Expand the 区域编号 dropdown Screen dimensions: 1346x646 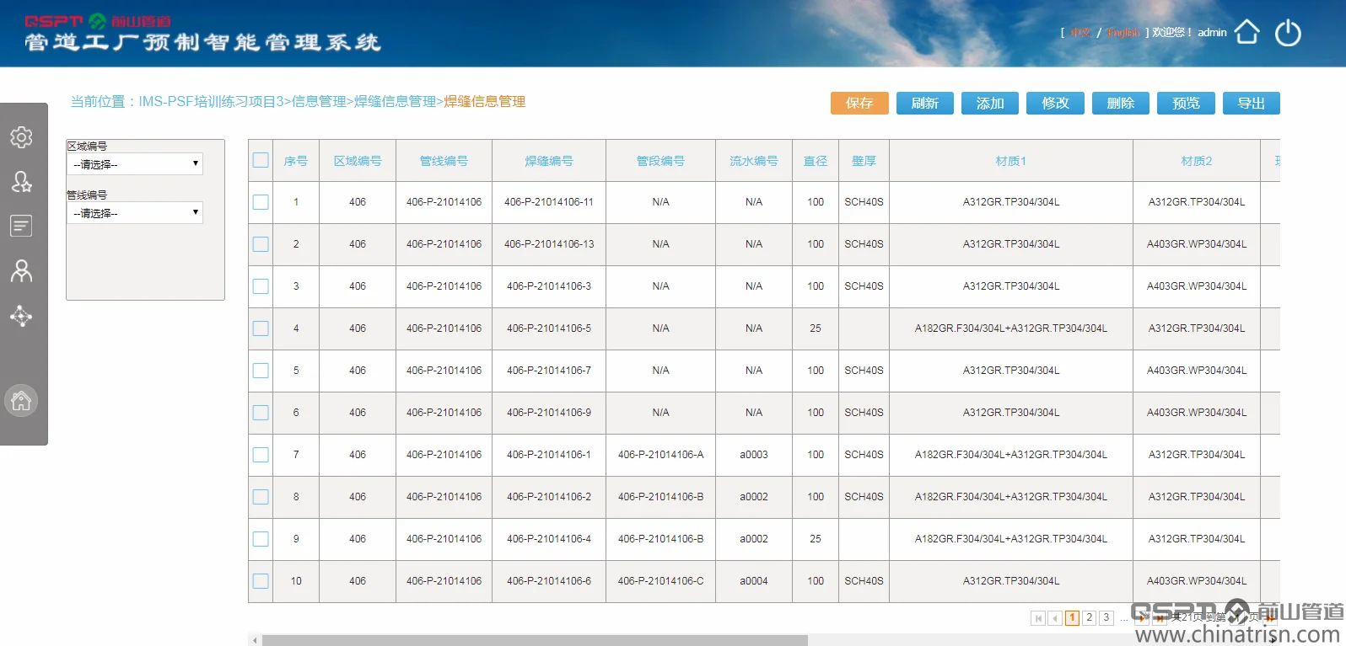[135, 164]
